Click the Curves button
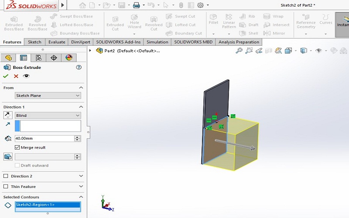The width and height of the screenshot is (349, 218). coord(325,19)
